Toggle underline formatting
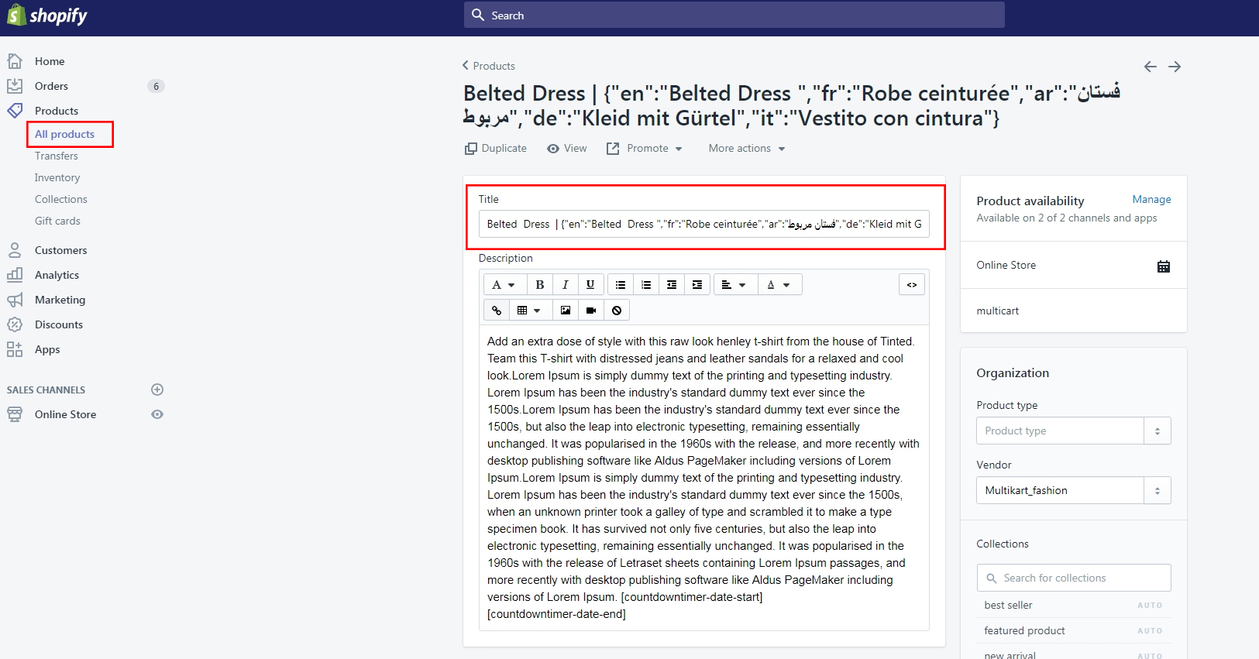 click(590, 285)
